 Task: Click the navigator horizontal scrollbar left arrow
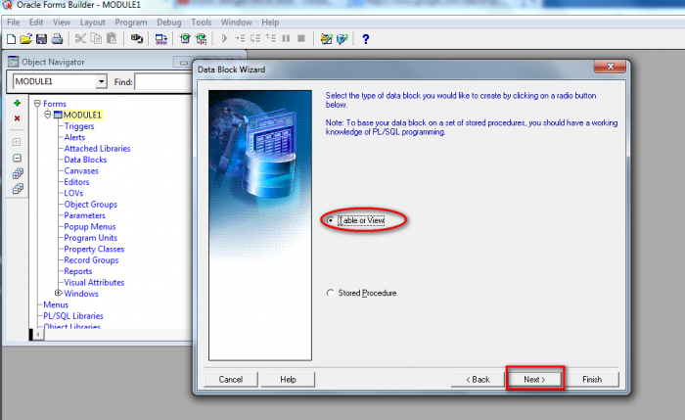38,335
